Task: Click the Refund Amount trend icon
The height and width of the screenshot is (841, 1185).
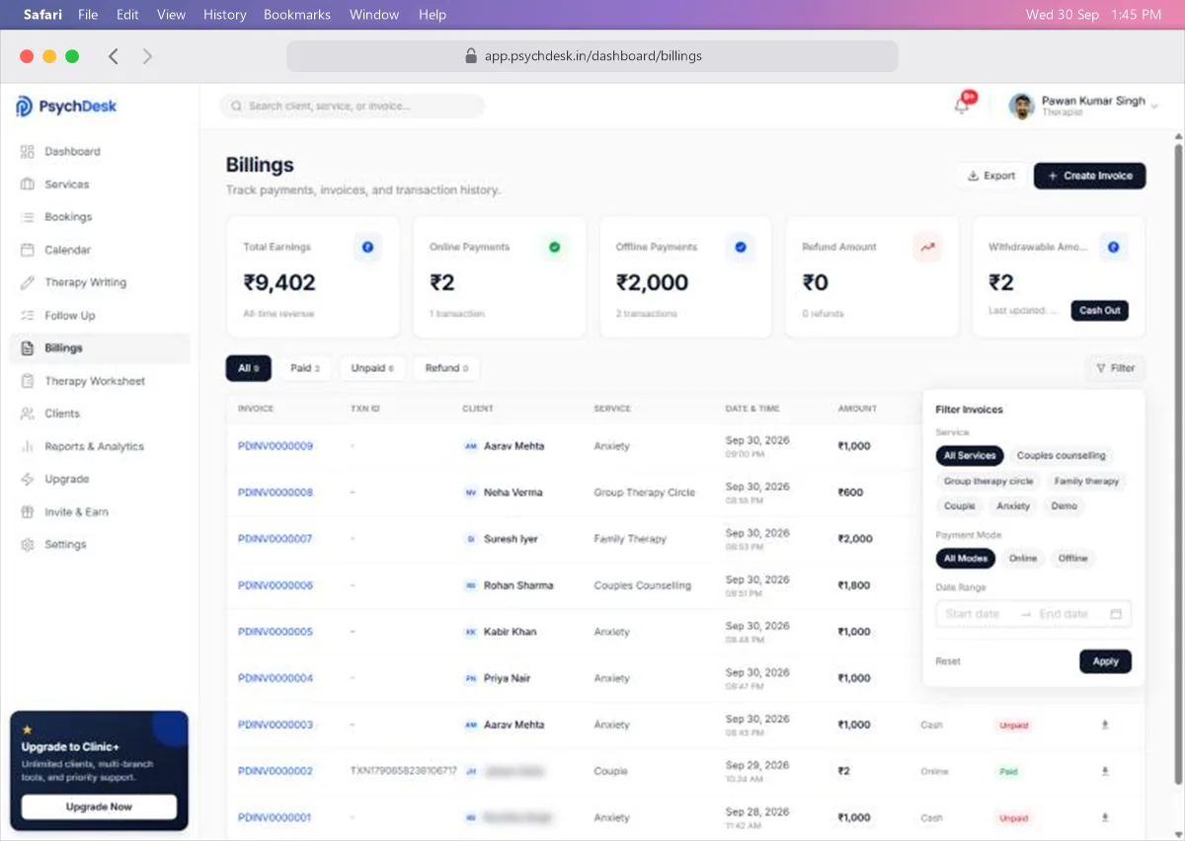Action: 927,247
